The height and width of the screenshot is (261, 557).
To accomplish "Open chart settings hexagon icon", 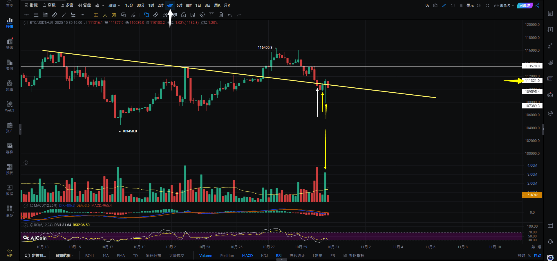I will [x=479, y=6].
